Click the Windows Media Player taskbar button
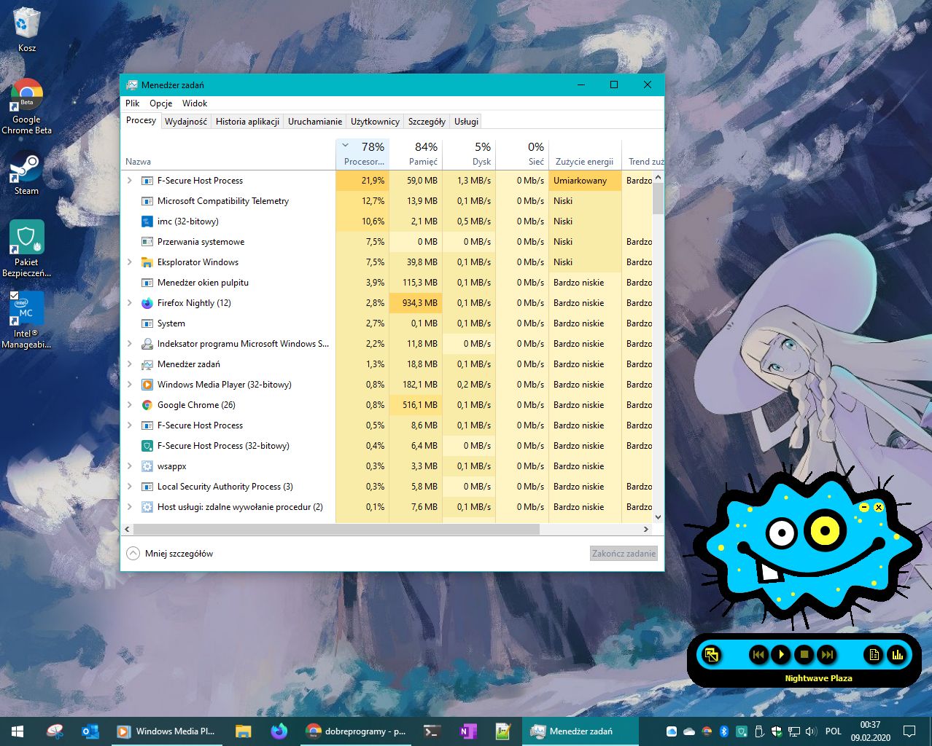This screenshot has width=932, height=746. tap(167, 731)
